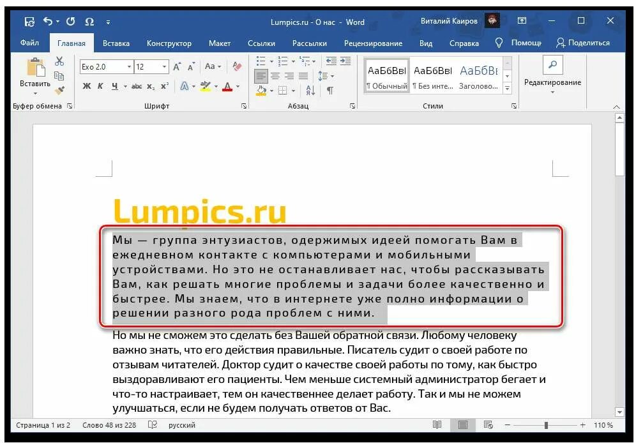Increase font size with larger A

pyautogui.click(x=177, y=66)
